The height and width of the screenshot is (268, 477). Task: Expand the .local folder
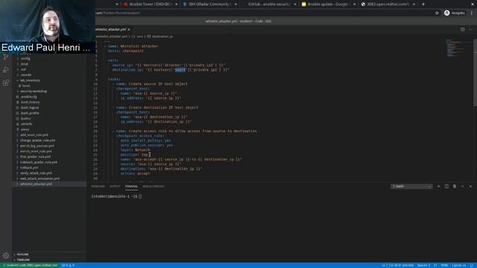(25, 64)
